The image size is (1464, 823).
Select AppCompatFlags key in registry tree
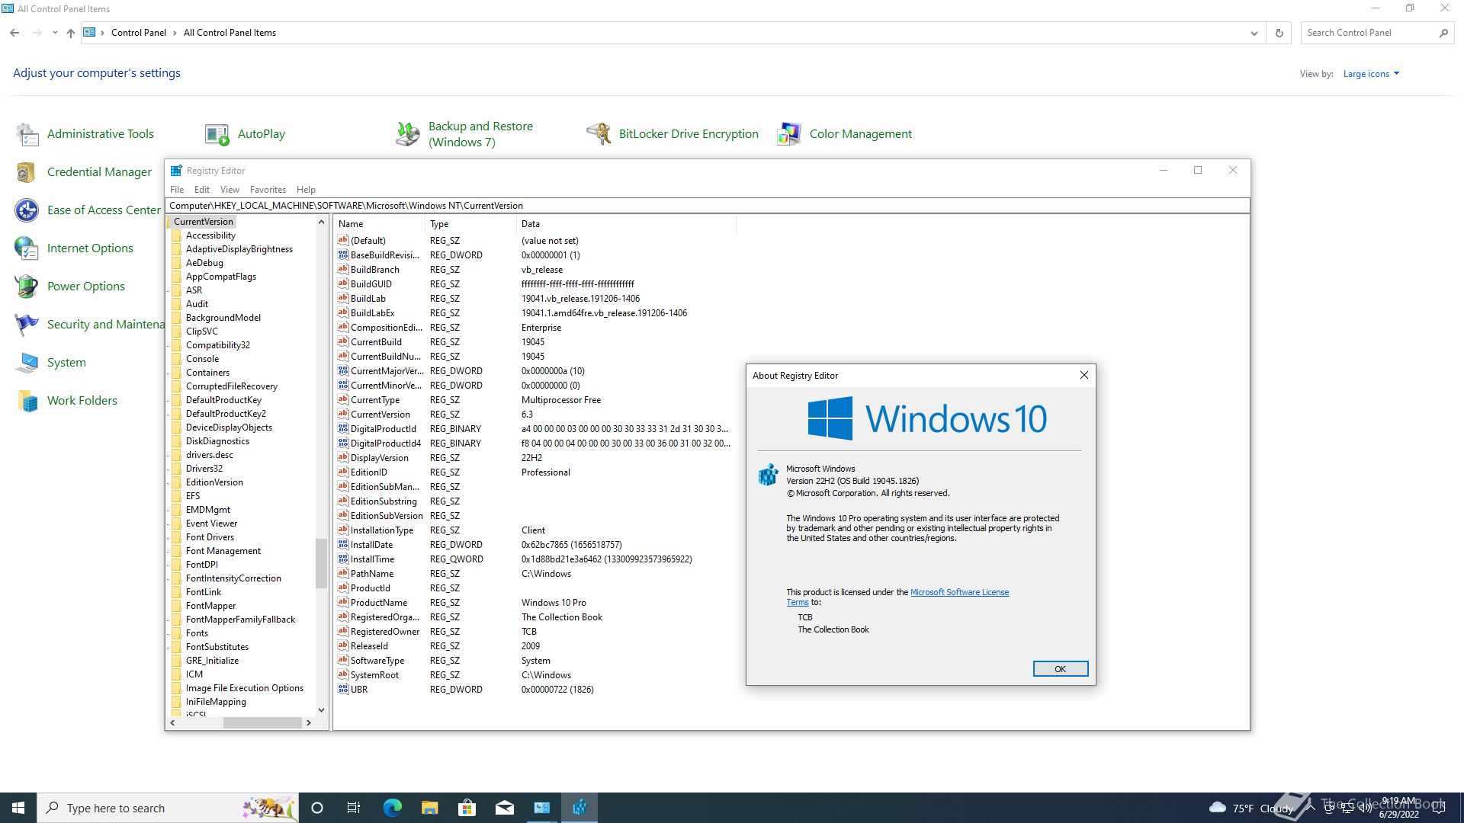221,277
